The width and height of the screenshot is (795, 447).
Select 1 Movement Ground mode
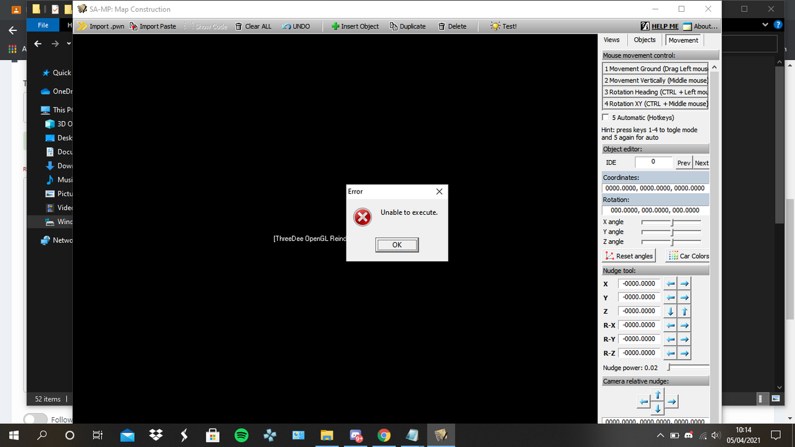[655, 69]
